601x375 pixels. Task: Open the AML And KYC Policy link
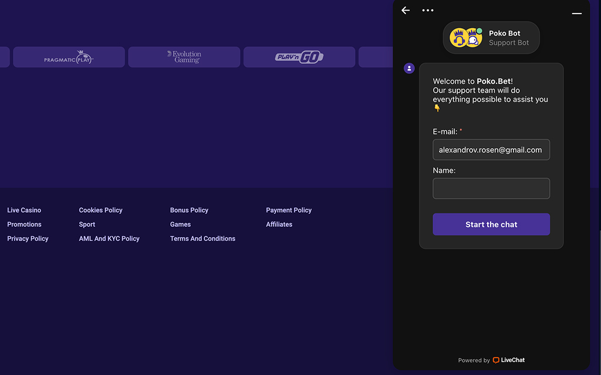click(x=109, y=238)
